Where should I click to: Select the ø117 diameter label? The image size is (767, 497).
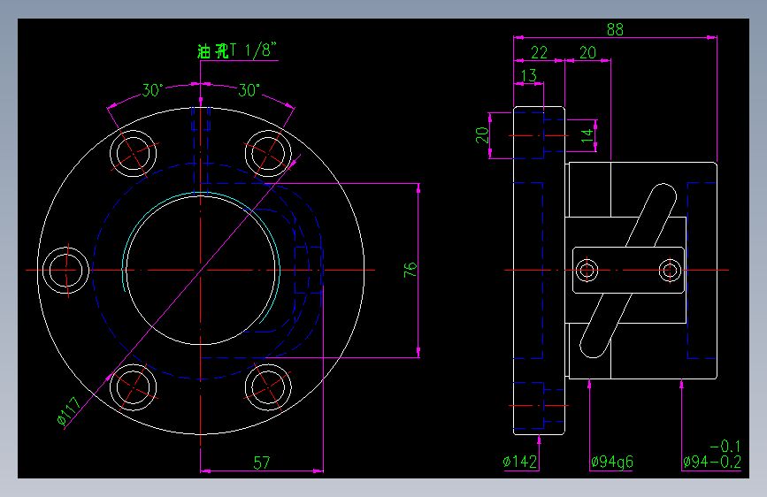coord(69,411)
